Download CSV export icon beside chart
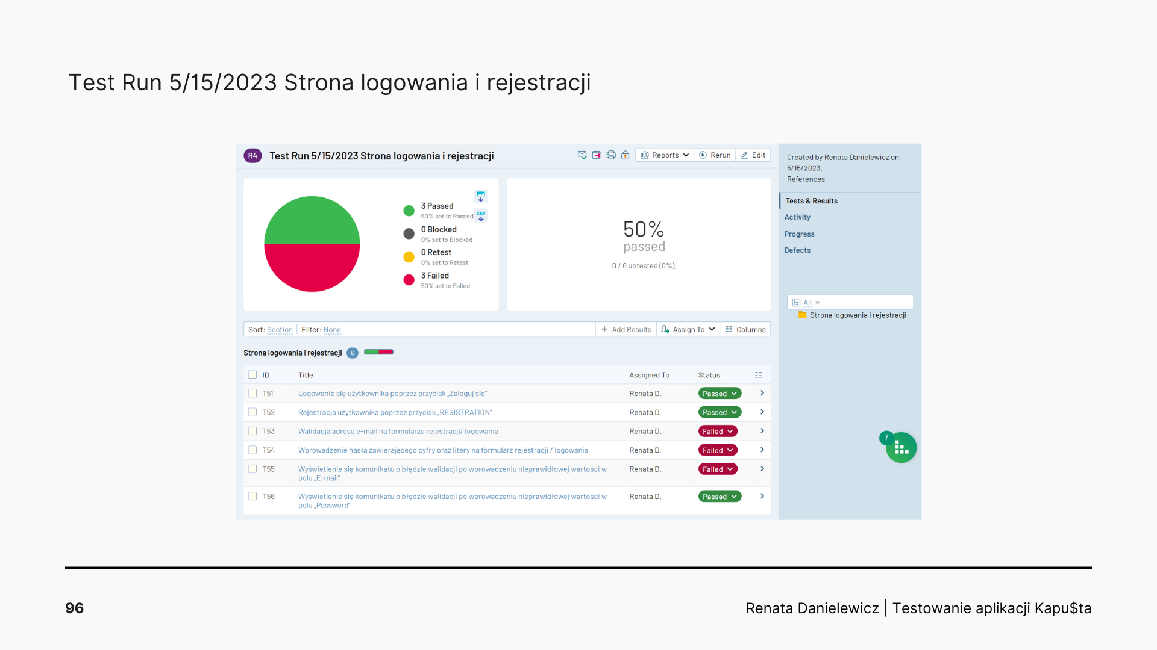 pyautogui.click(x=481, y=215)
